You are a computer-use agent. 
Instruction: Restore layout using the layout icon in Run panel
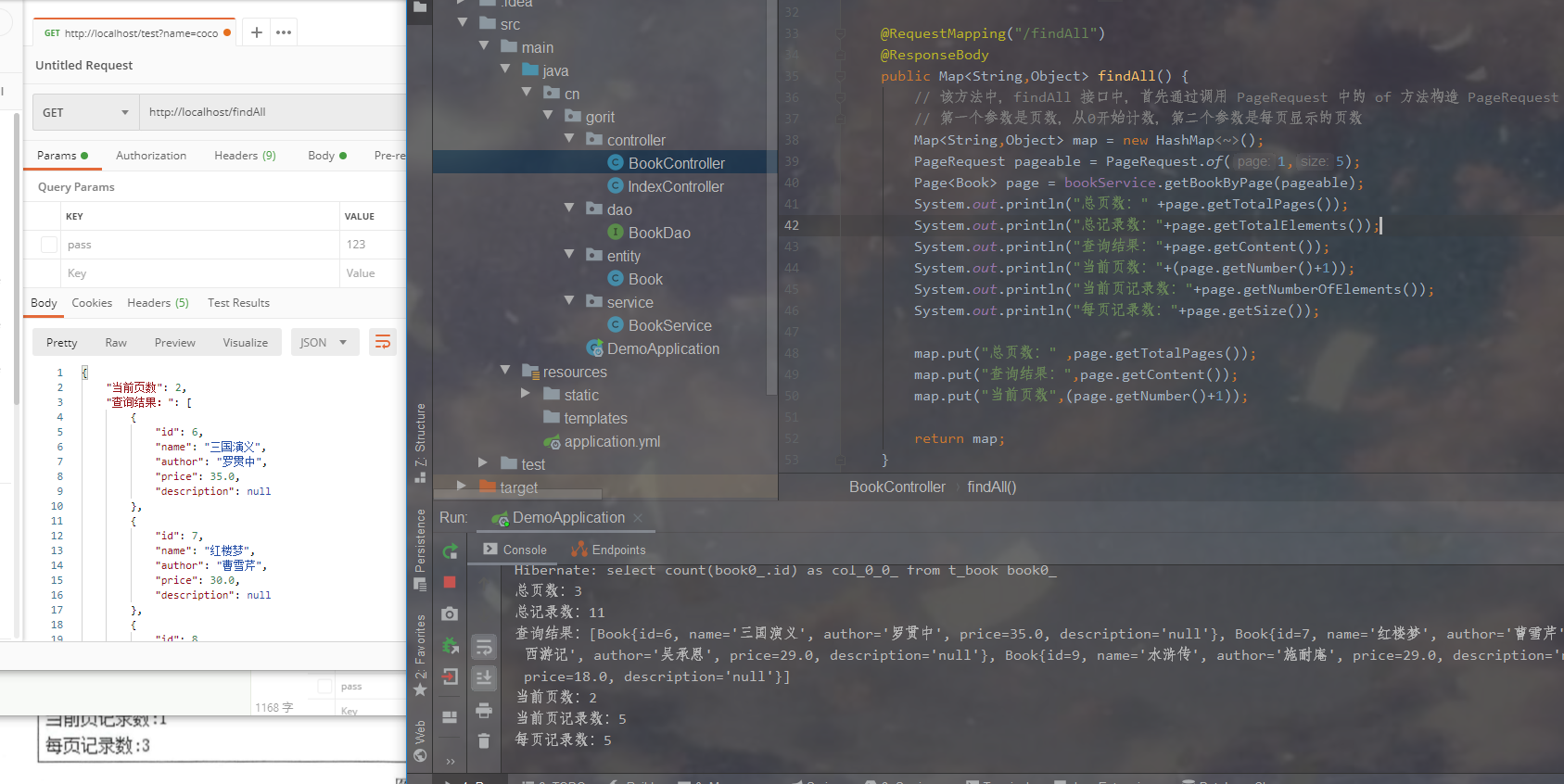(450, 717)
